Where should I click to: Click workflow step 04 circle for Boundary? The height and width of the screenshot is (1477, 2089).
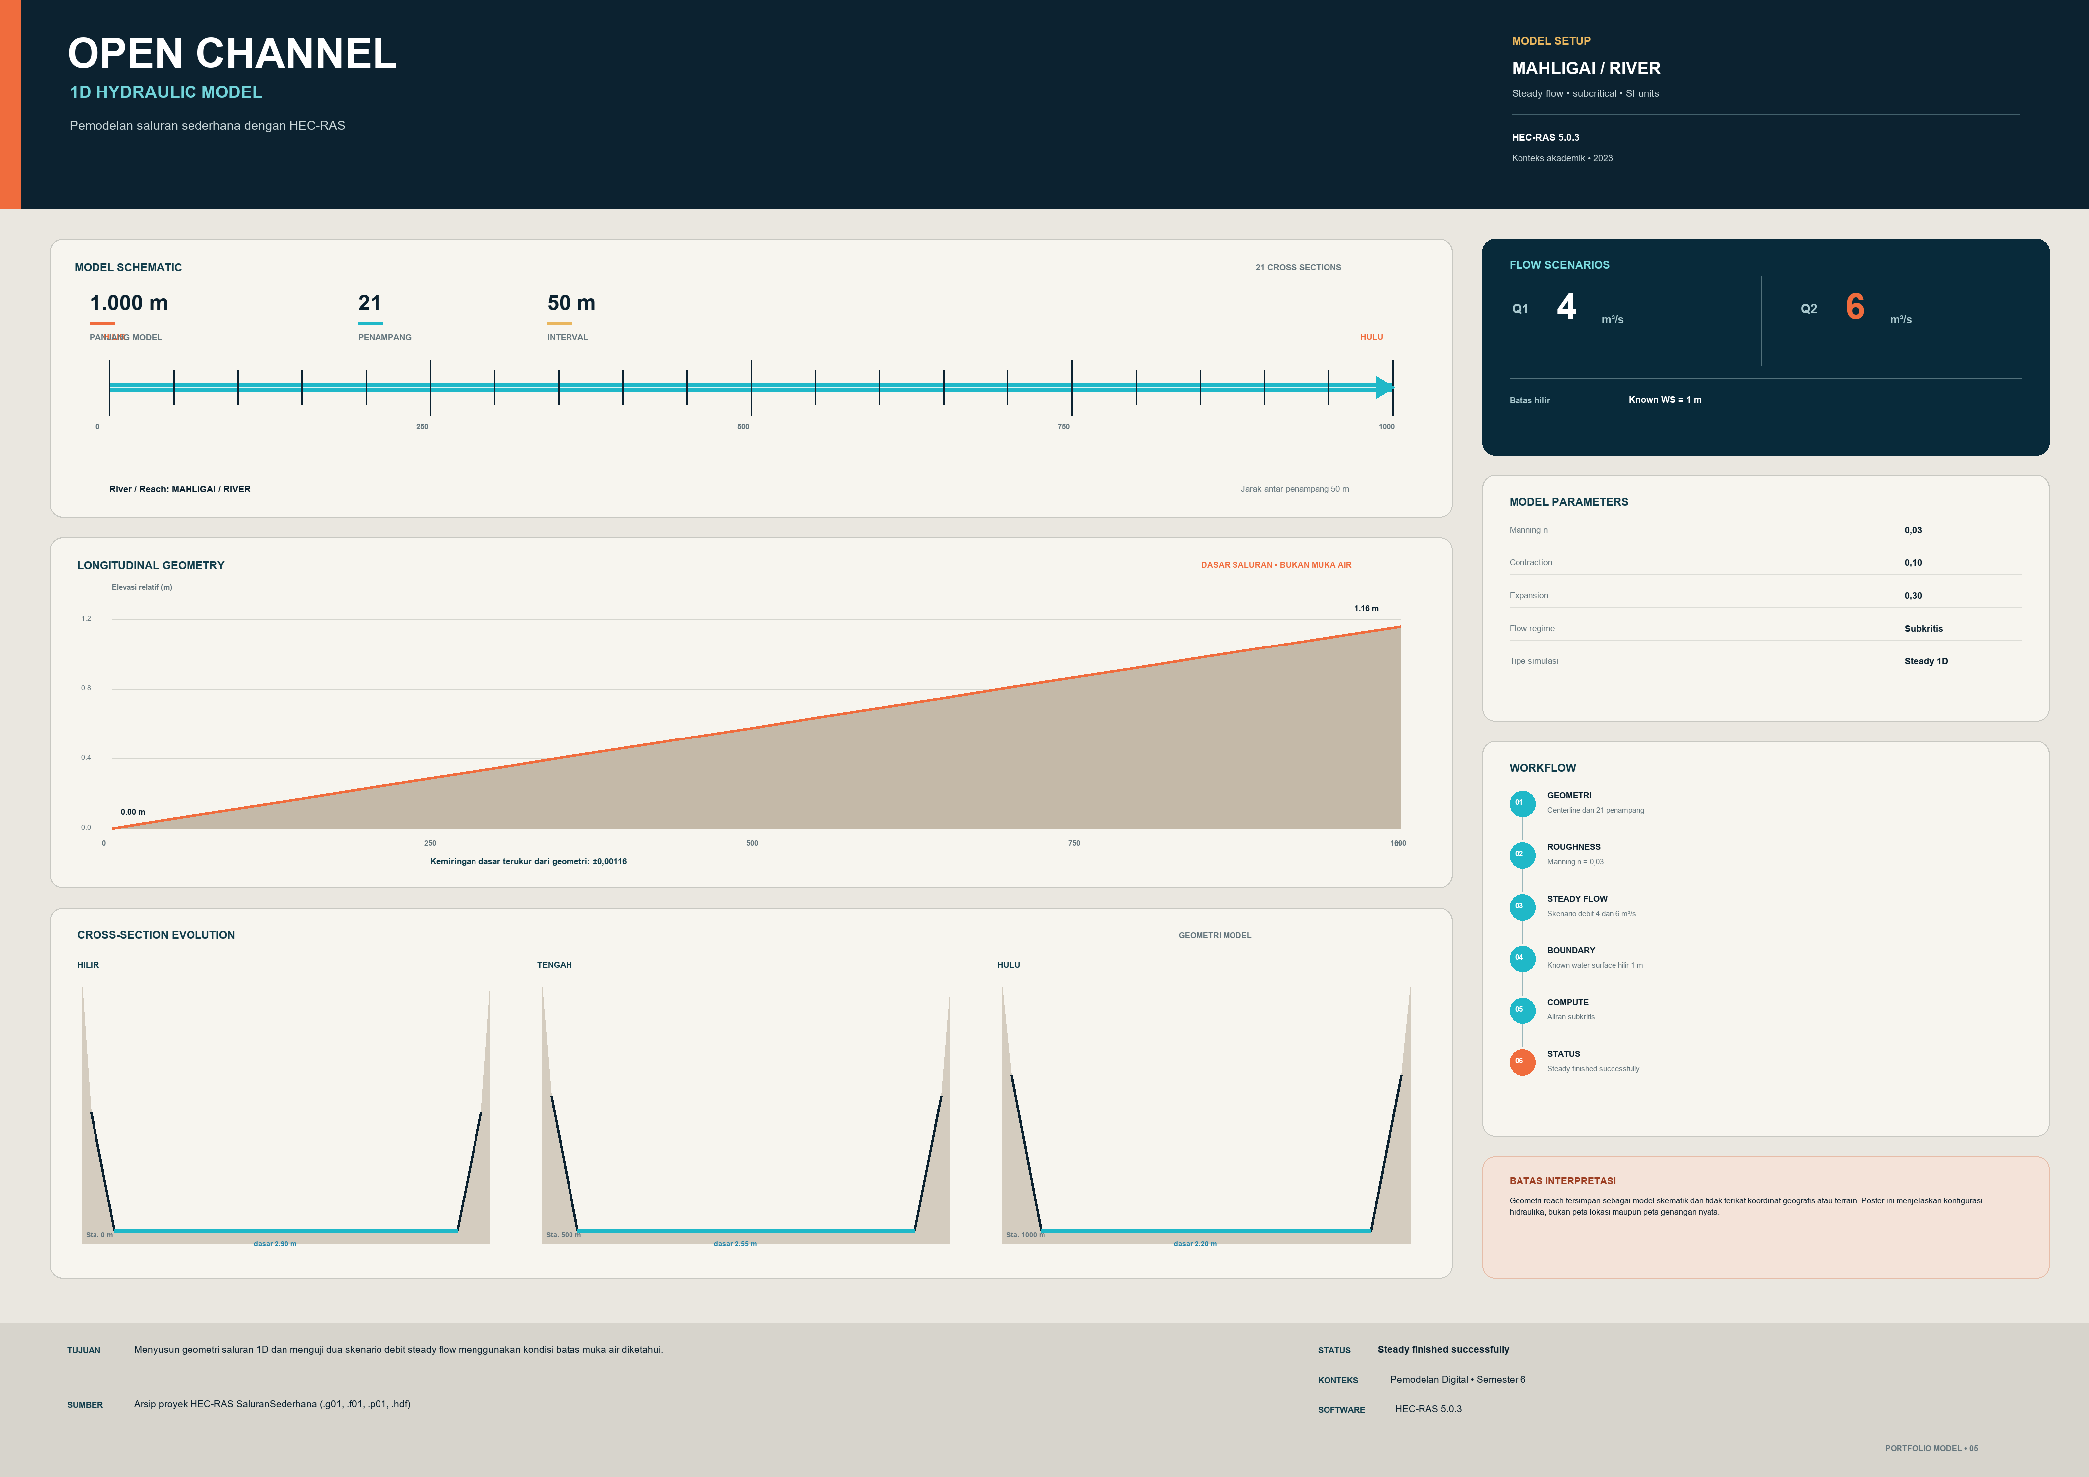pyautogui.click(x=1522, y=959)
